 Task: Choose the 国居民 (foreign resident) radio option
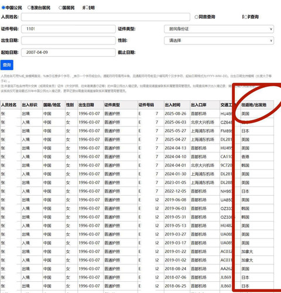tap(60, 8)
